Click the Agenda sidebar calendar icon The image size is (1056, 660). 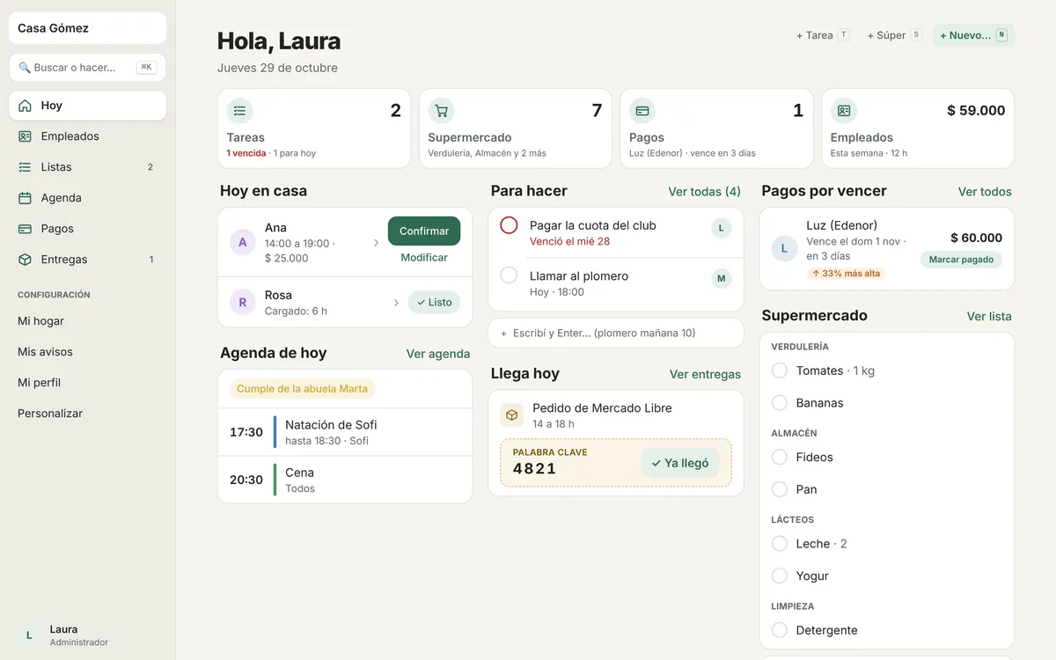click(25, 198)
